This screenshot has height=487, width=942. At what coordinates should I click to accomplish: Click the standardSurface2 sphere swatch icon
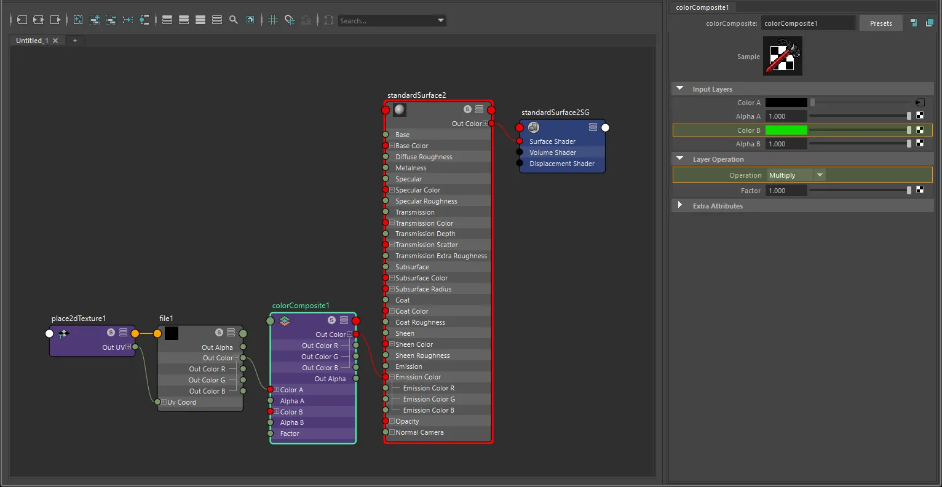click(x=400, y=109)
